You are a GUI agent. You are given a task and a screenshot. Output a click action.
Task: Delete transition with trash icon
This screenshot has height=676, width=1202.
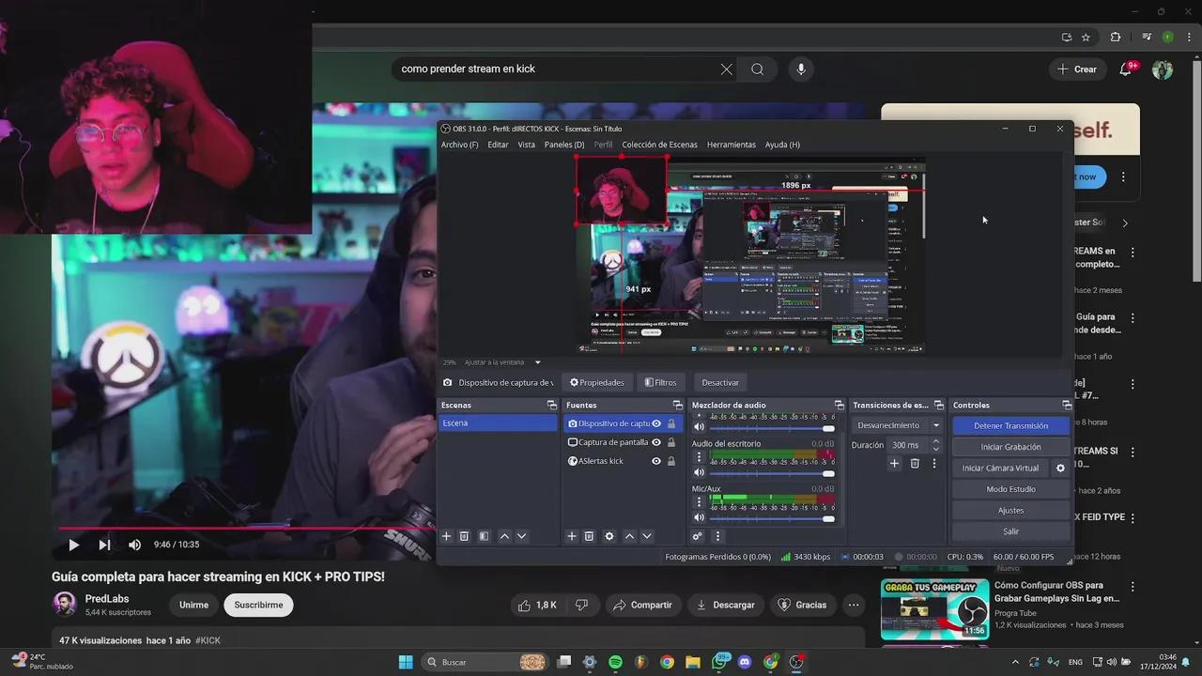915,463
